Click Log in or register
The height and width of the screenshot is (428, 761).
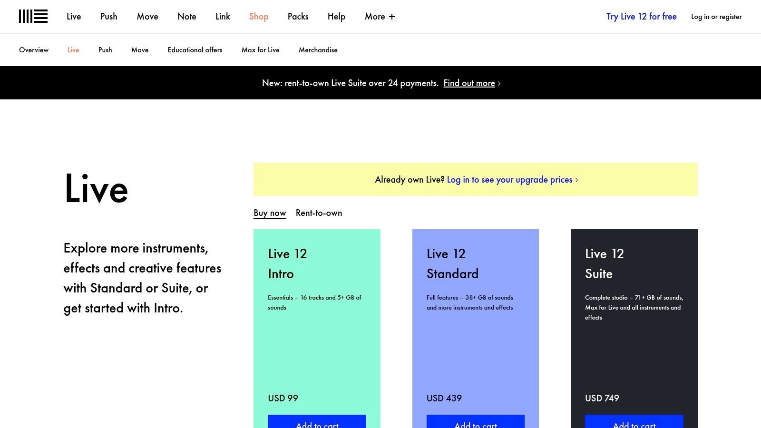[716, 17]
